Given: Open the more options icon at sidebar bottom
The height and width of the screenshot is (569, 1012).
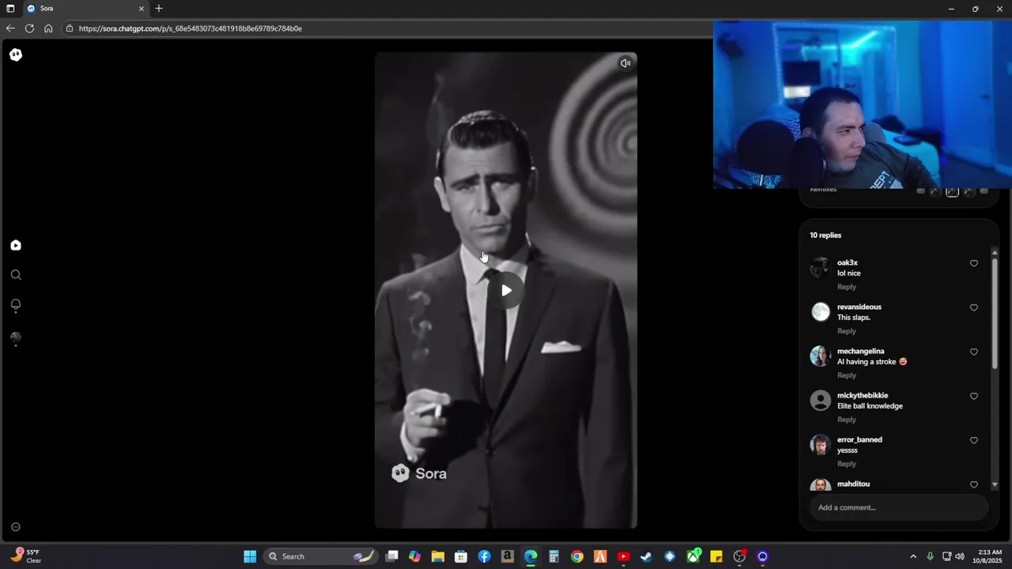Looking at the screenshot, I should tap(15, 527).
